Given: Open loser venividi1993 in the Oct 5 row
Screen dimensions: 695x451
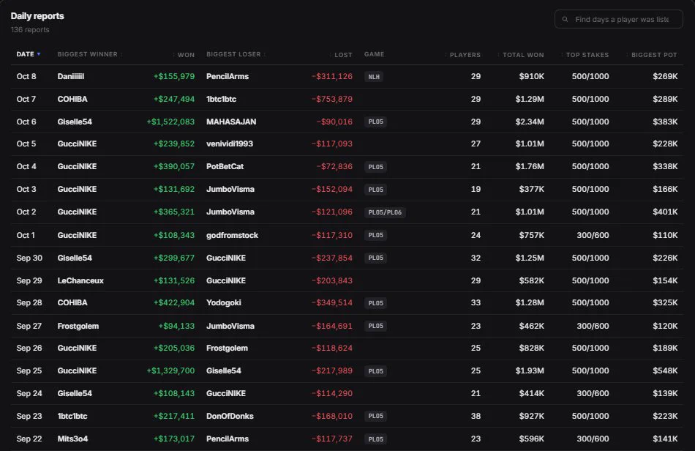Looking at the screenshot, I should [230, 143].
